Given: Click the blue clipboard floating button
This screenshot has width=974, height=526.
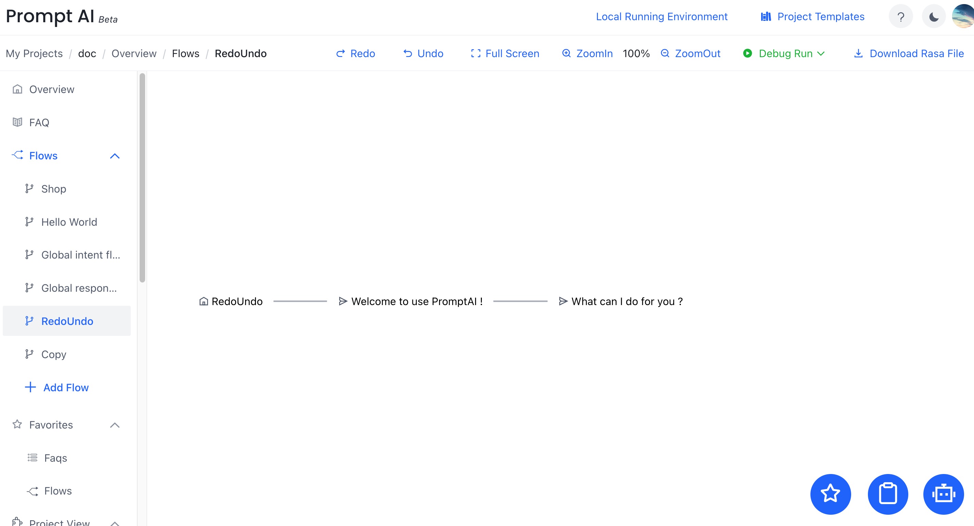Looking at the screenshot, I should (888, 494).
